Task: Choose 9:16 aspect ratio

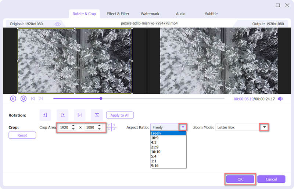Action: click(x=168, y=166)
